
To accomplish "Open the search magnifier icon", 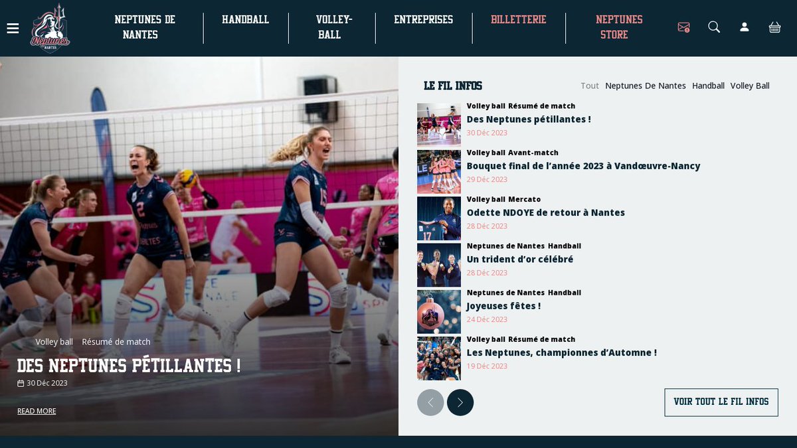I will click(x=714, y=27).
